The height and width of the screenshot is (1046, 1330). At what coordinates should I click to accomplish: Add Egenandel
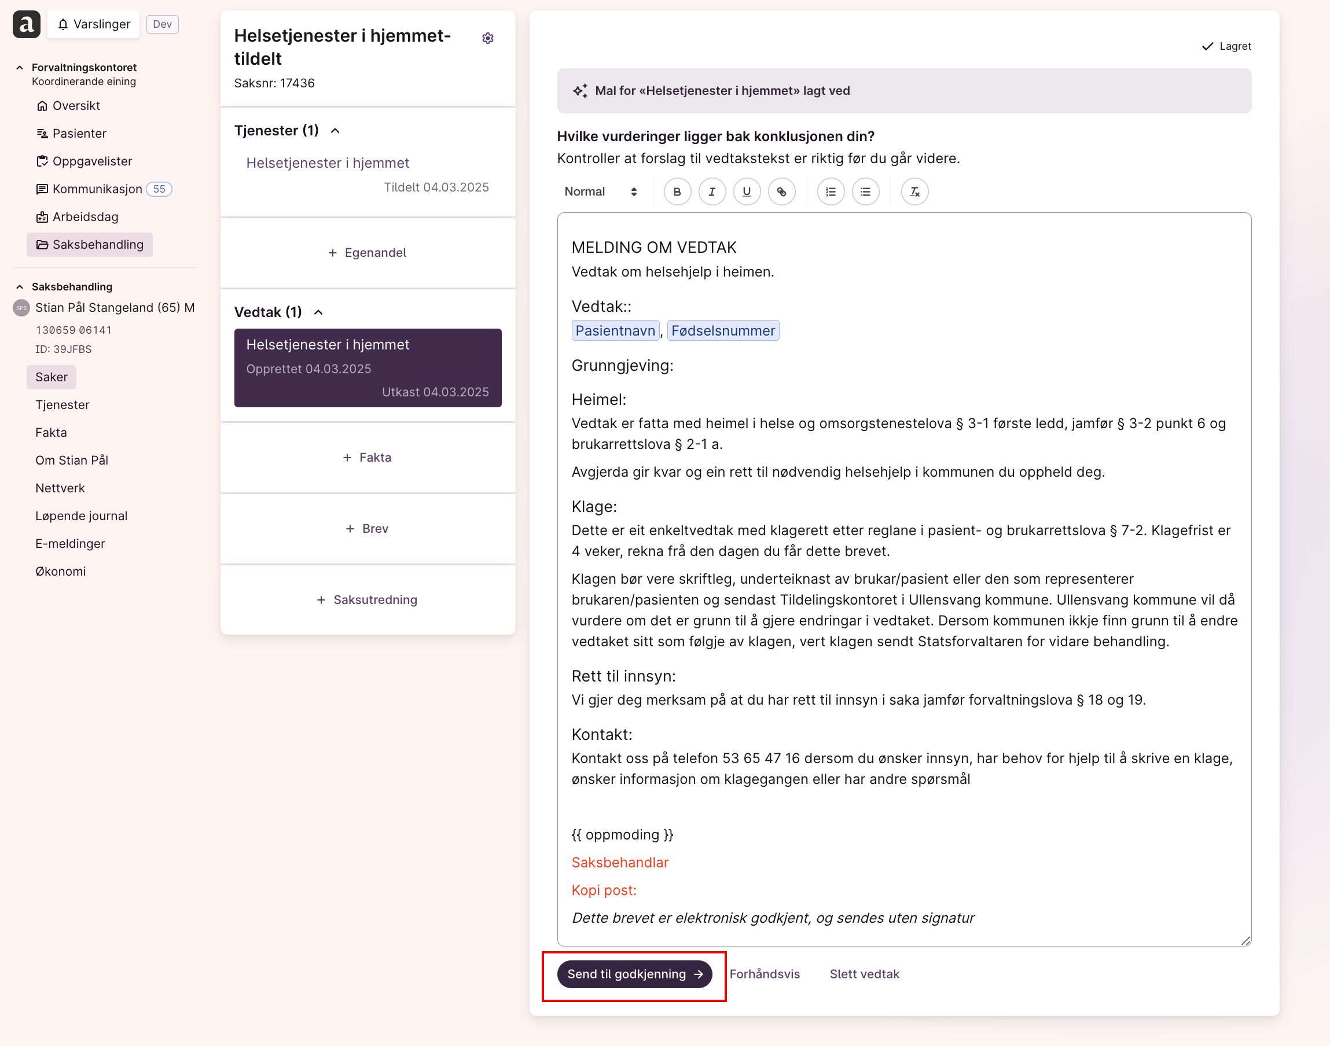point(368,253)
